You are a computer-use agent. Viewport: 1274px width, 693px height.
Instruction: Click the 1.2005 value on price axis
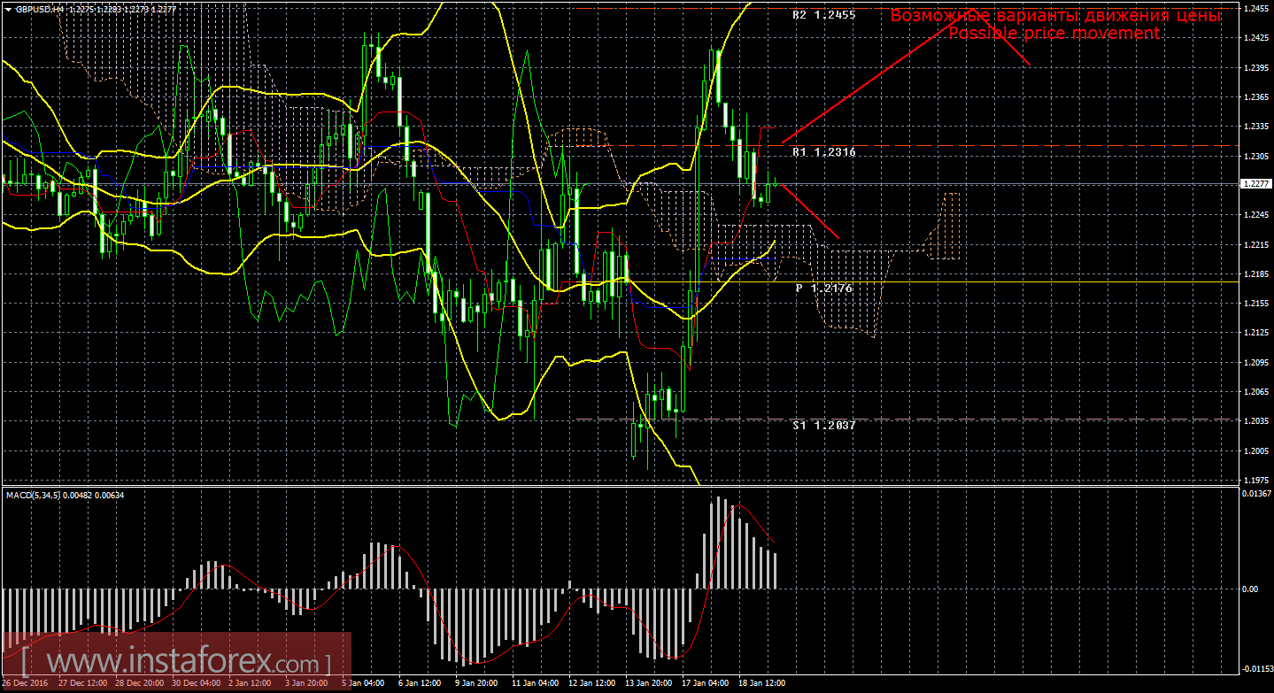1256,450
